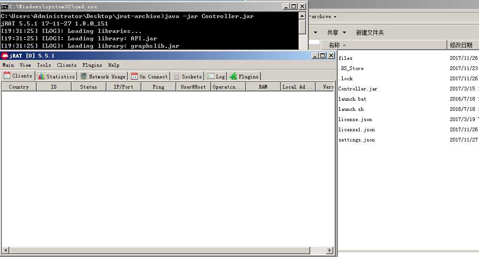
Task: Switch to the Statistics tab
Action: tap(56, 76)
